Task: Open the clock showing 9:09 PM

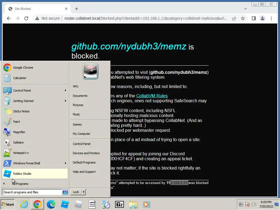Action: (266, 204)
